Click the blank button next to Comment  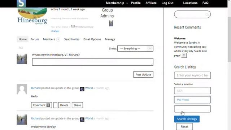tap(55, 105)
